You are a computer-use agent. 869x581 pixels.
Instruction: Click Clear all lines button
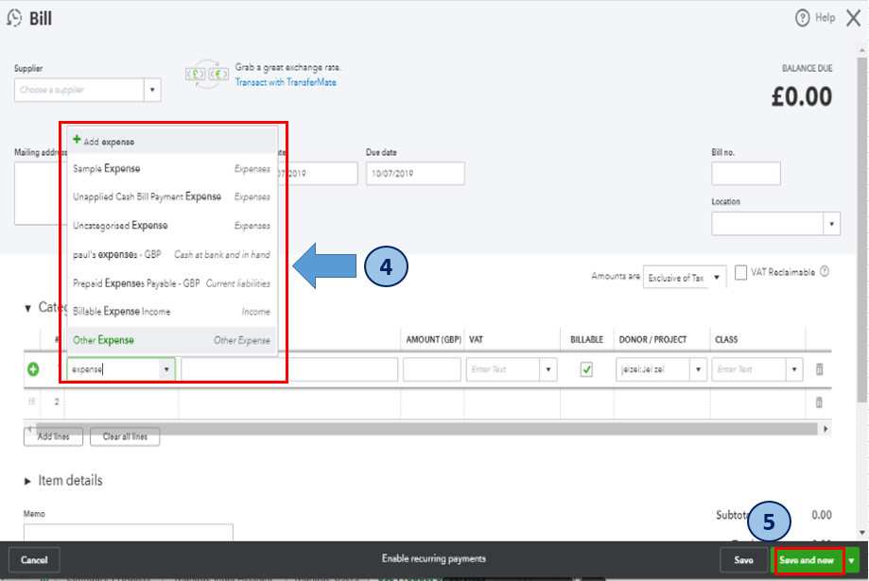point(125,436)
